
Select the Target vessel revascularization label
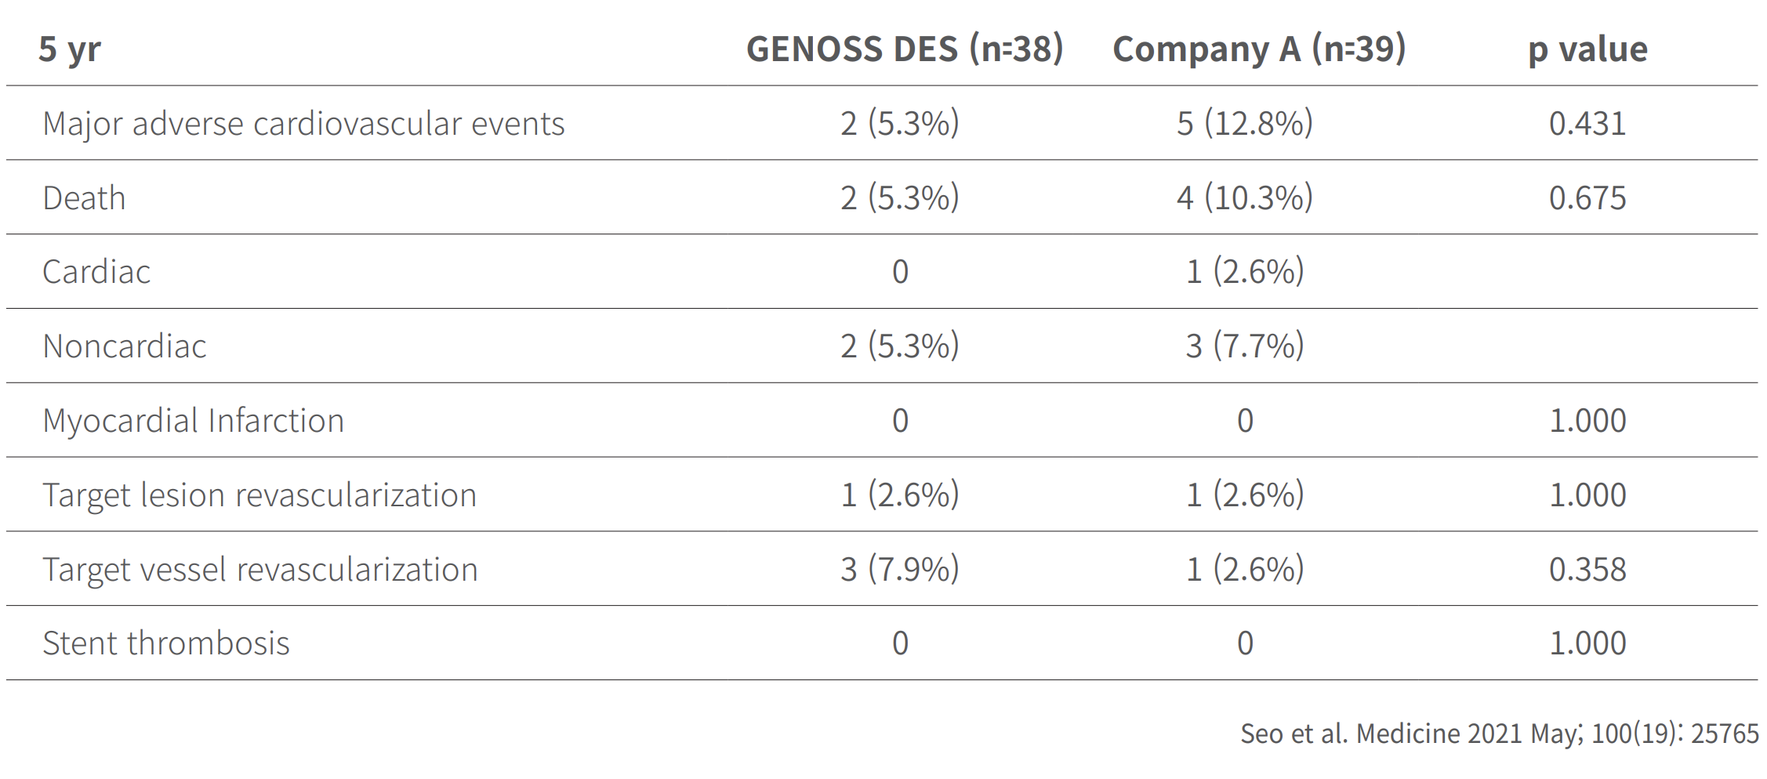[x=260, y=570]
